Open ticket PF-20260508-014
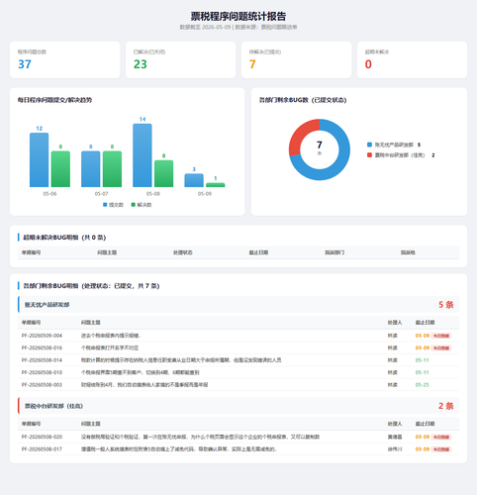477x495 pixels. (x=42, y=360)
